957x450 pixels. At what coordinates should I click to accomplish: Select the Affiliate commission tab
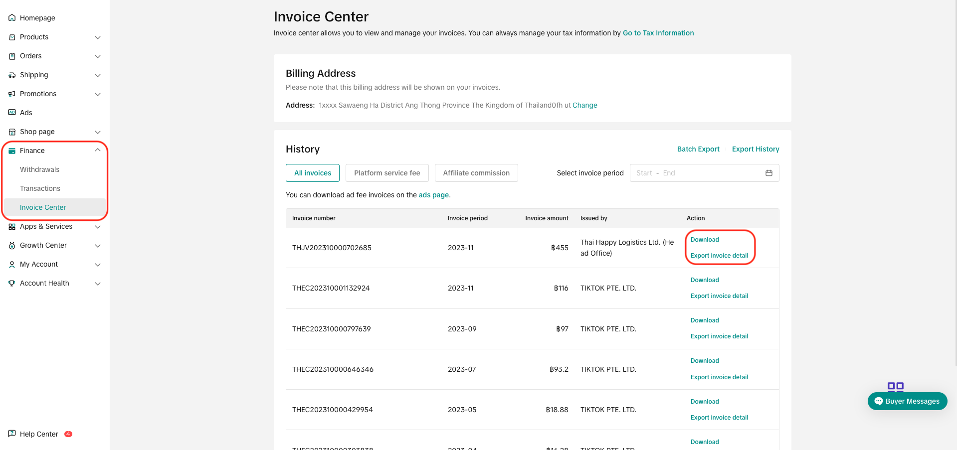click(476, 173)
